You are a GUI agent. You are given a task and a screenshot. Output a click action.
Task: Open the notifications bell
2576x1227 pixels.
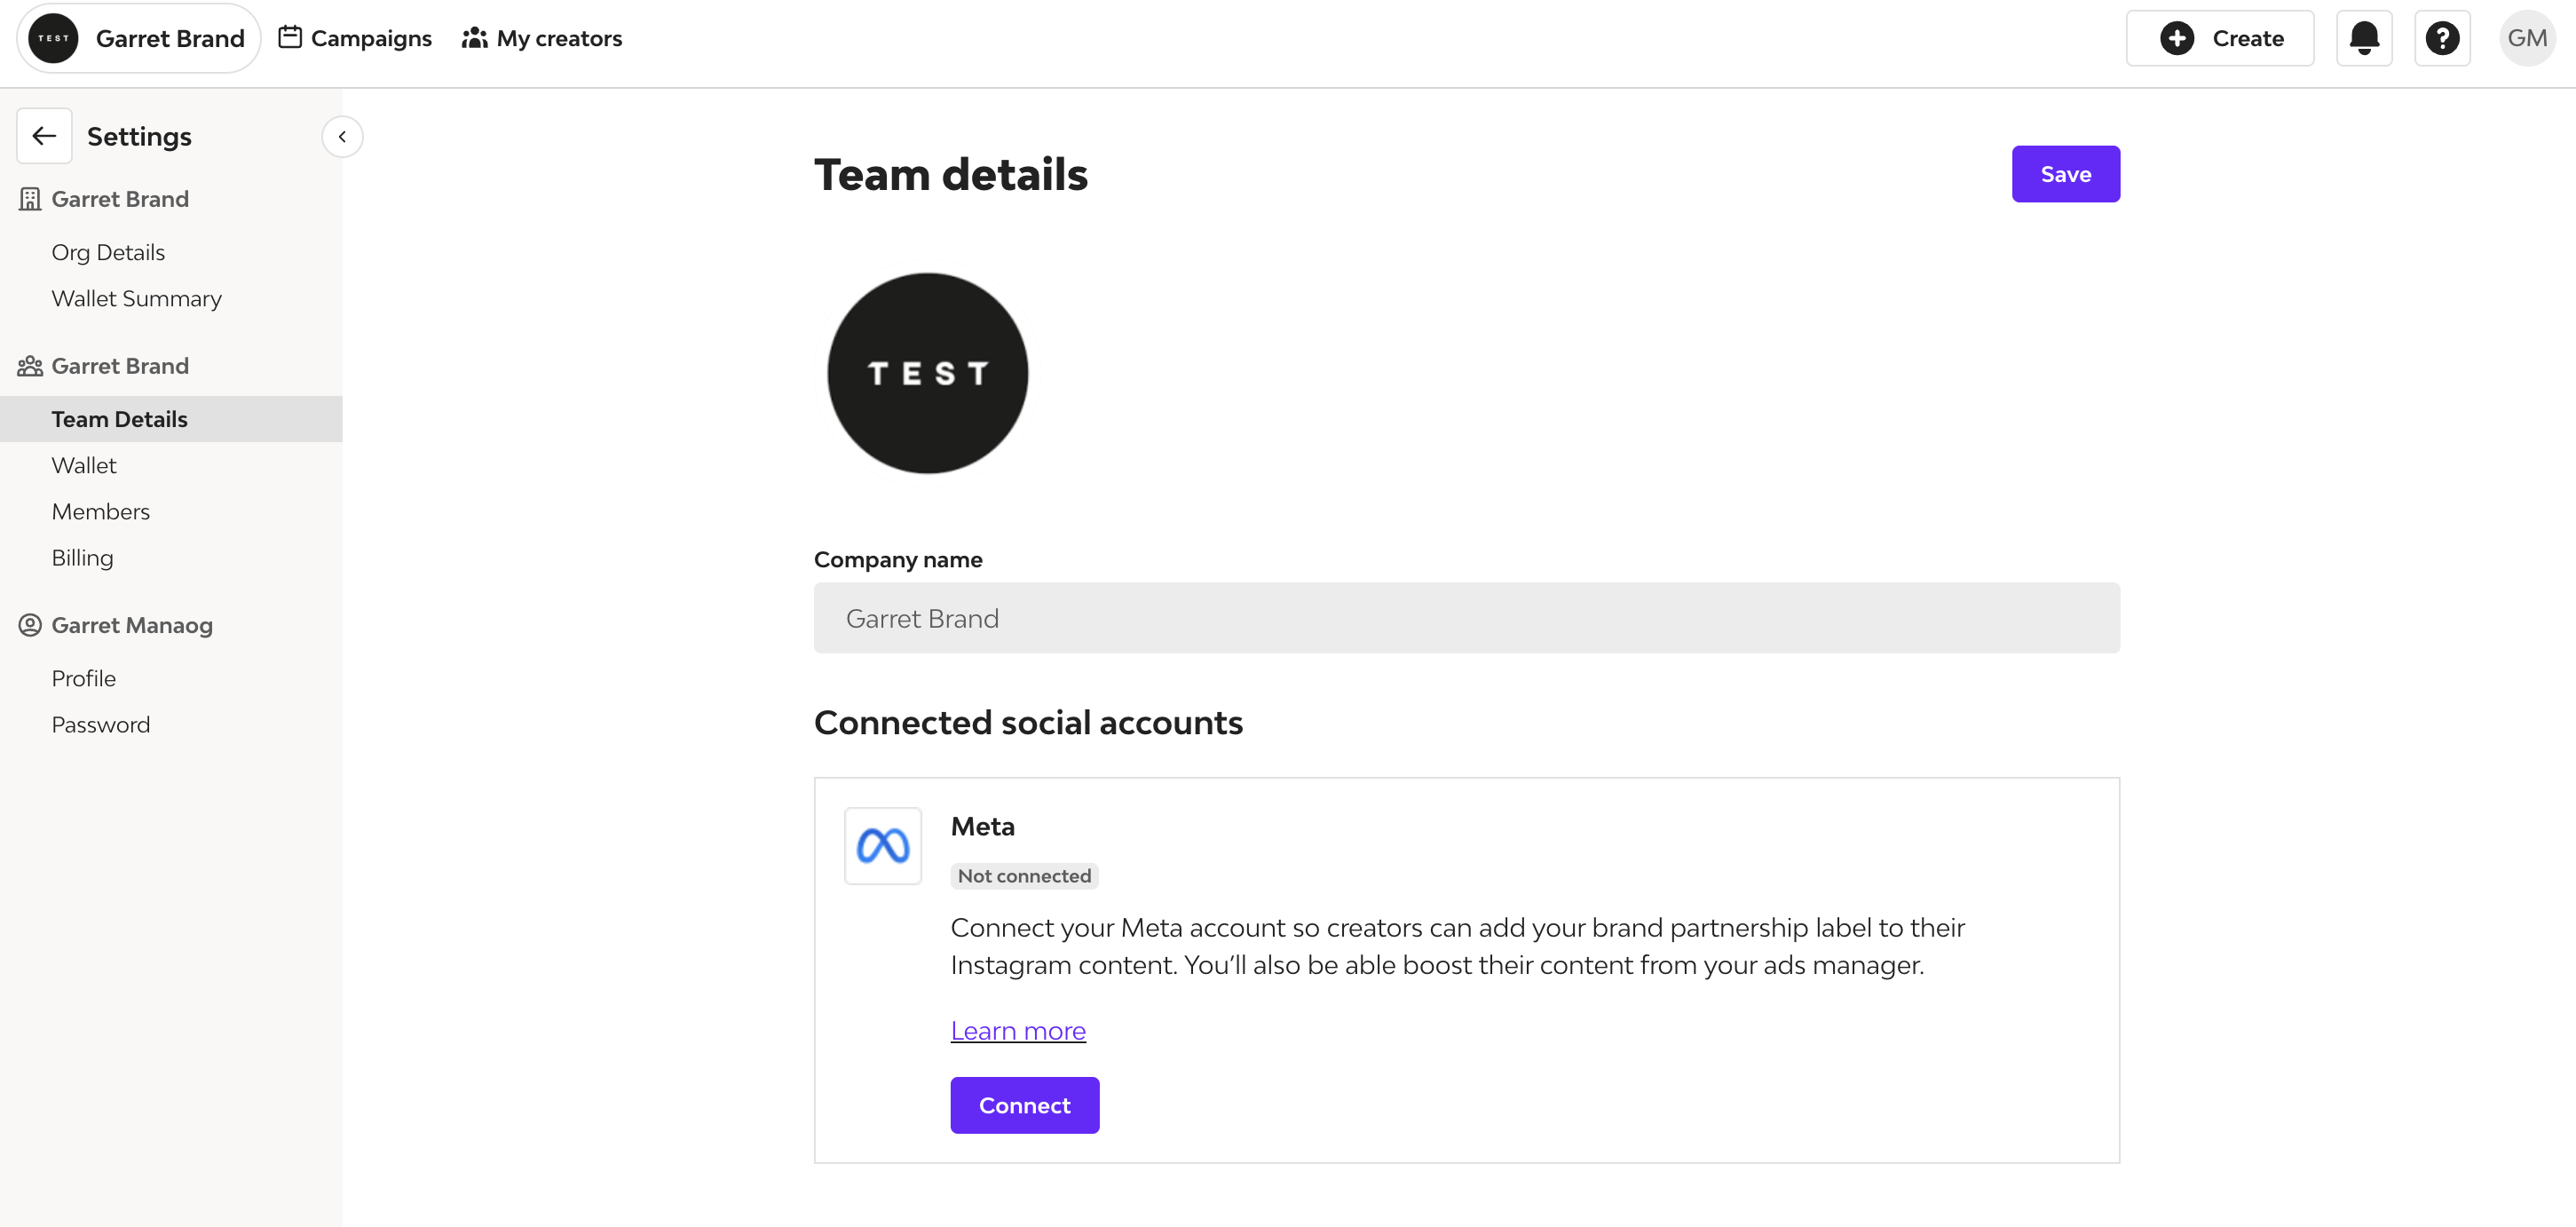2364,38
